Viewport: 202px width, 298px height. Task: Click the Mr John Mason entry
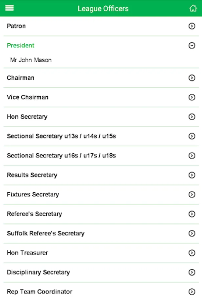click(31, 60)
